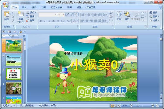Switch to the Design tab
The width and height of the screenshot is (164, 109).
pyautogui.click(x=34, y=7)
